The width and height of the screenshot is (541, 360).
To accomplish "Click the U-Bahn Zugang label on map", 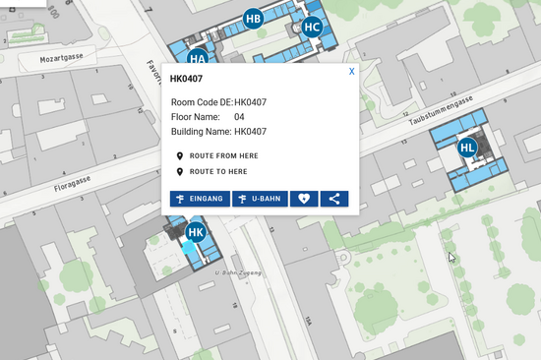I will point(238,272).
